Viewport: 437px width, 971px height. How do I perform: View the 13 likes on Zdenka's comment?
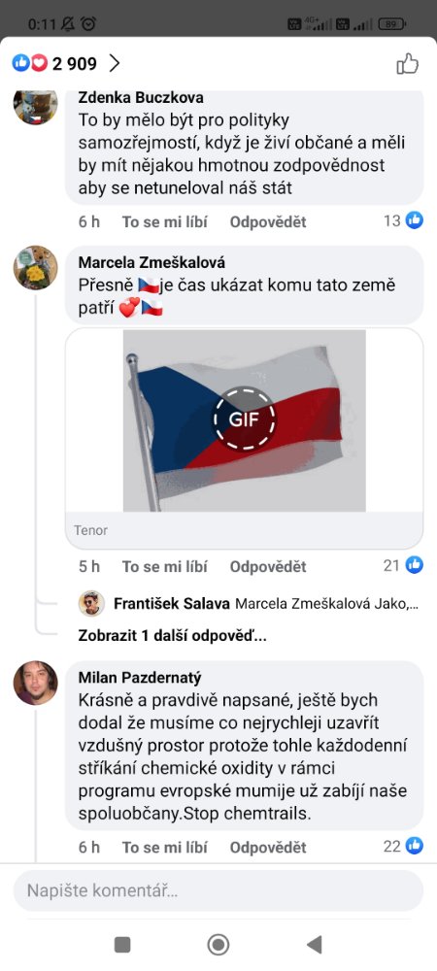[403, 220]
